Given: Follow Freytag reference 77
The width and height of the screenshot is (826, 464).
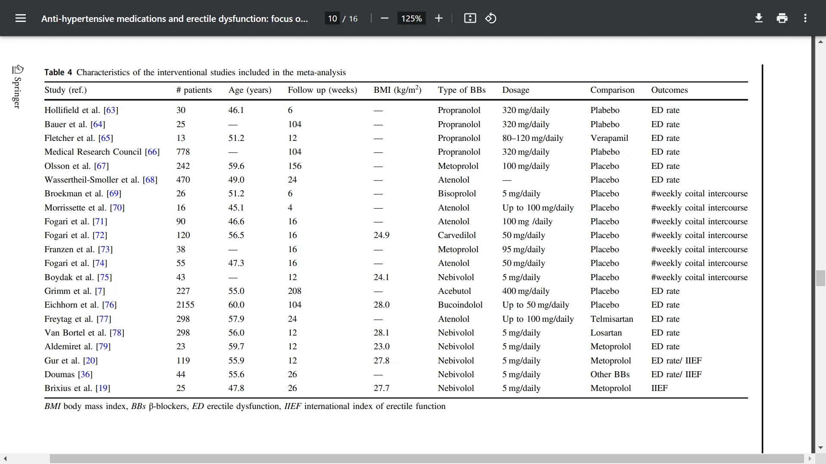Looking at the screenshot, I should click(104, 319).
